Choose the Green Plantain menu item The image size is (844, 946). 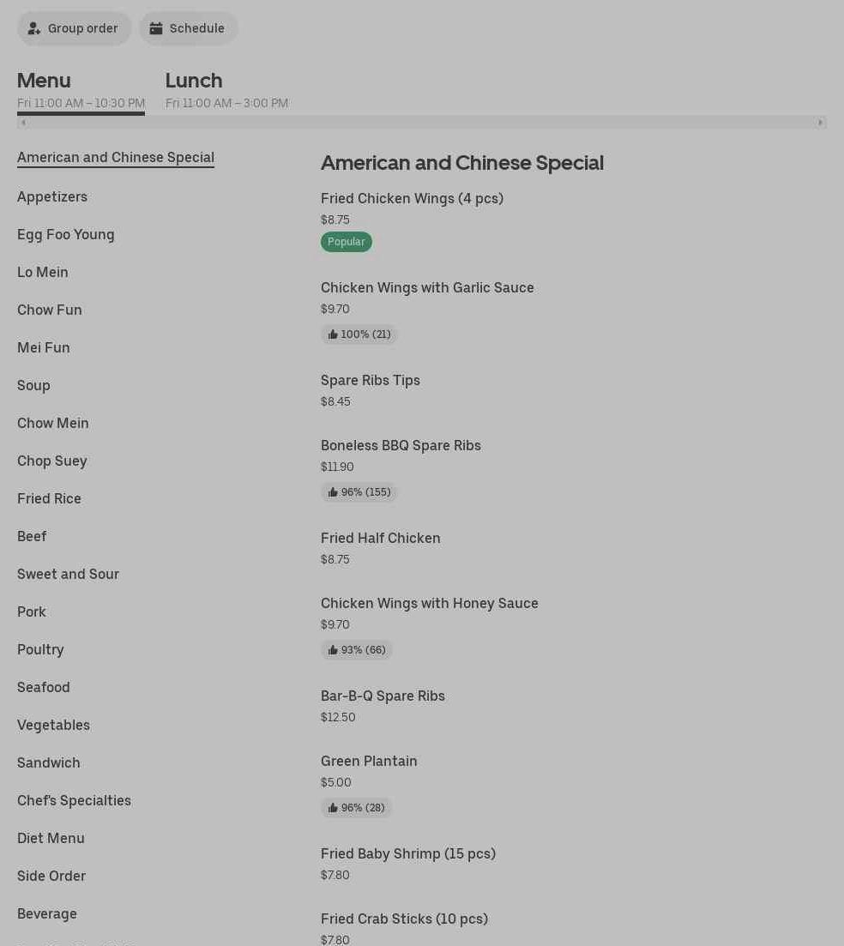[x=369, y=761]
